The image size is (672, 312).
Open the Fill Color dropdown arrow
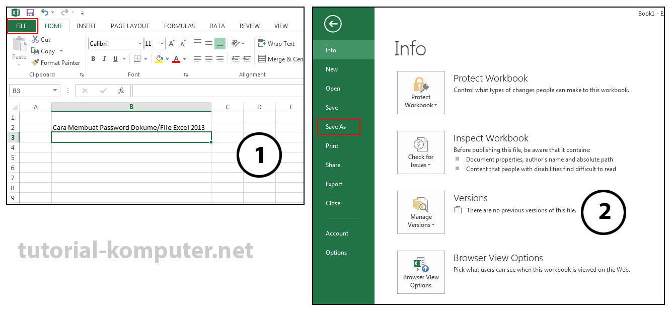click(167, 59)
